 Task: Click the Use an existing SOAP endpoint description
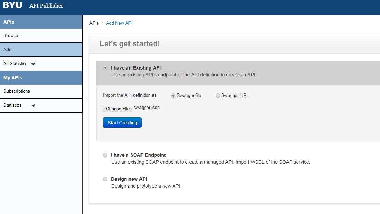[x=211, y=162]
